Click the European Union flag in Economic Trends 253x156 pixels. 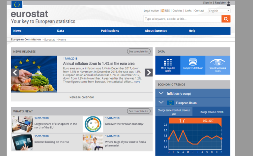(x=170, y=103)
